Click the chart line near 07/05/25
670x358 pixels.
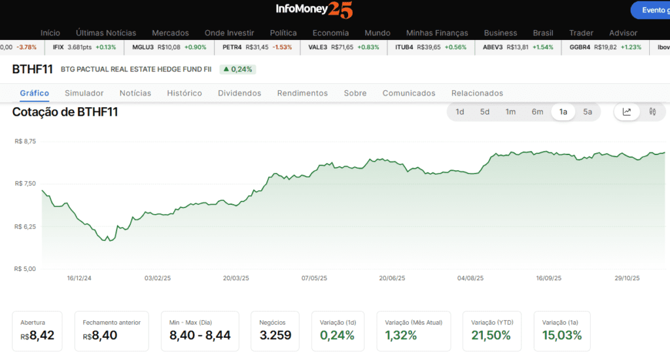point(315,168)
